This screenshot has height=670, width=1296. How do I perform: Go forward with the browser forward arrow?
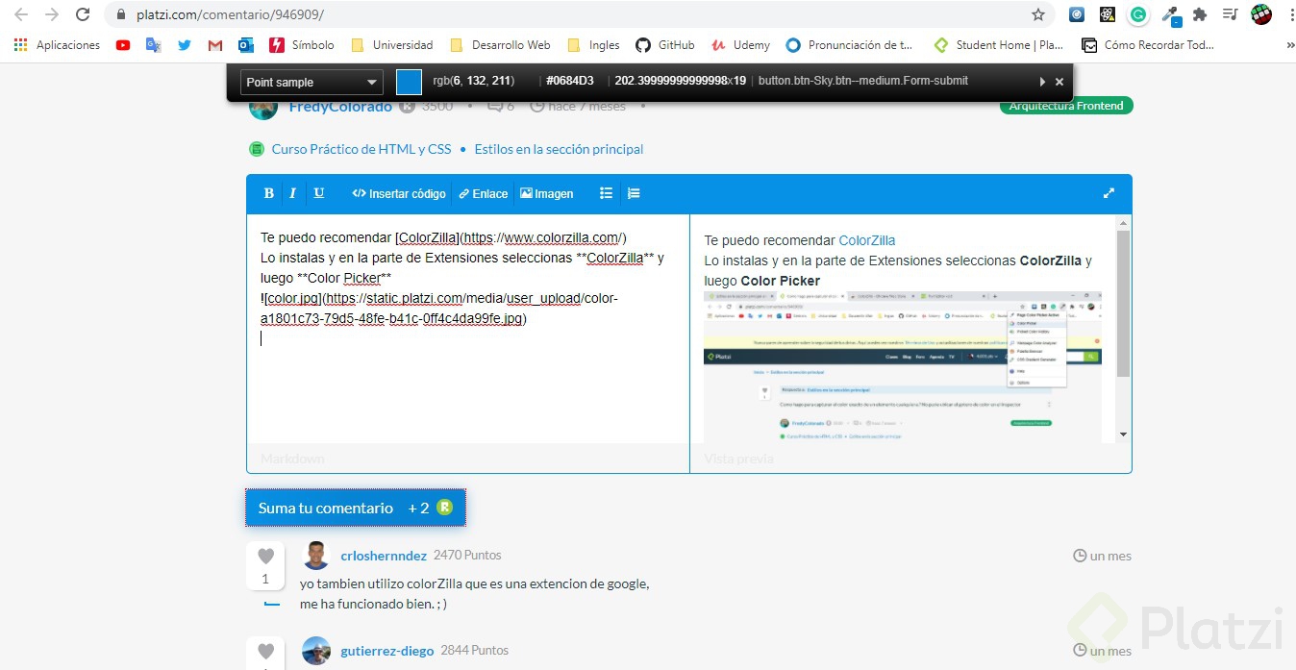[x=52, y=14]
